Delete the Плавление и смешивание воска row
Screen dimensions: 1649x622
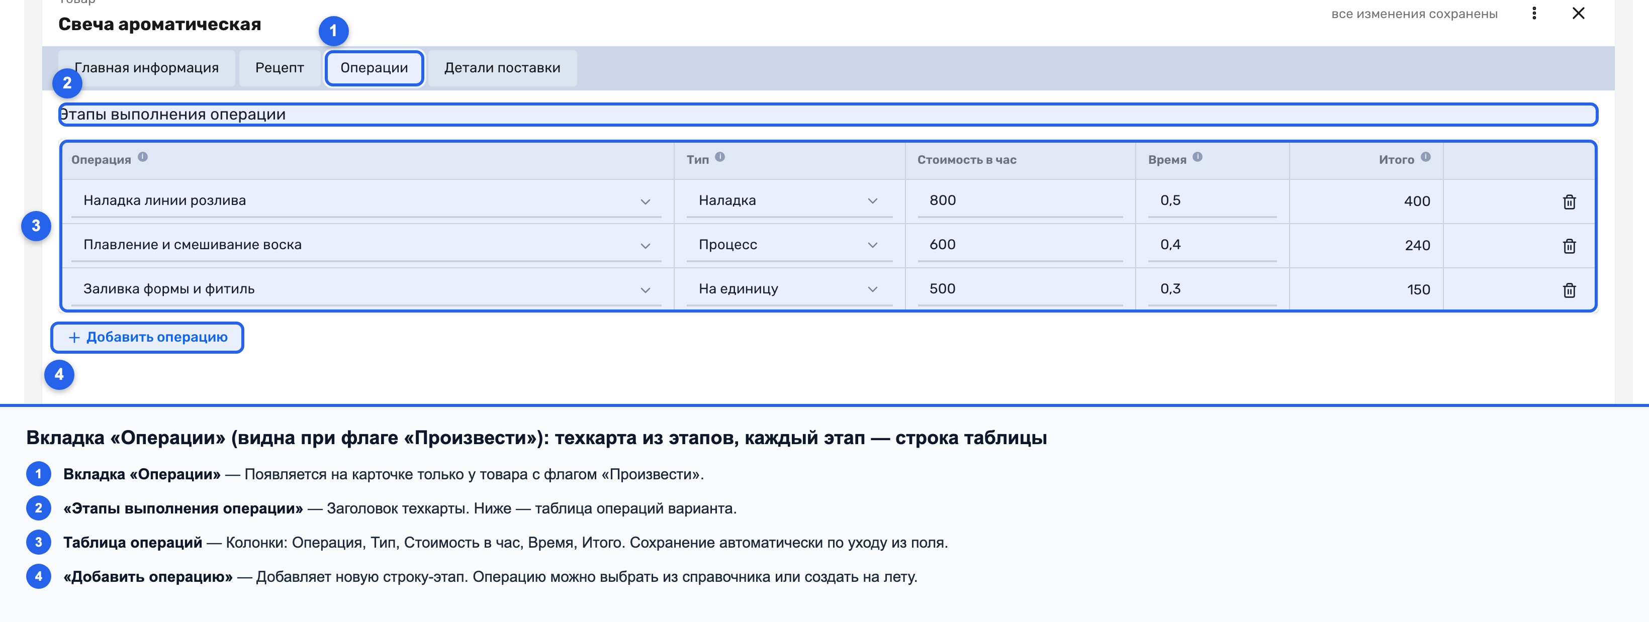click(1569, 246)
